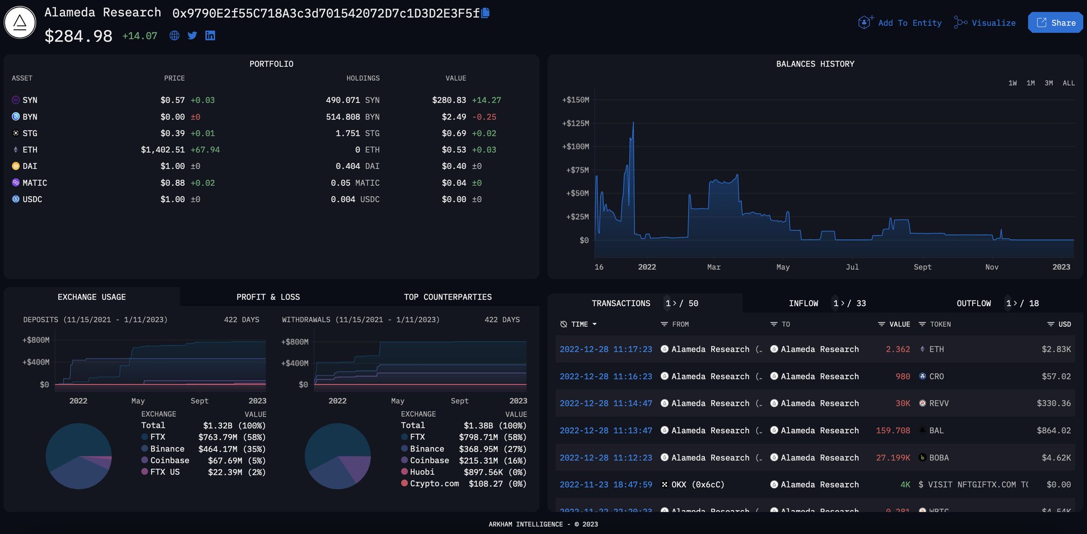Click the FTX color dot in deposits legend

144,437
